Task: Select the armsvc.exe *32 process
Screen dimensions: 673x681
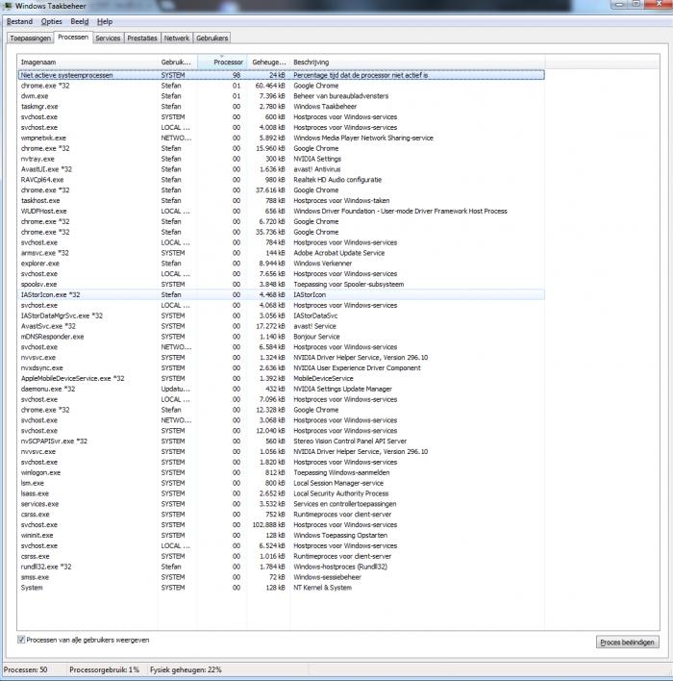Action: pyautogui.click(x=282, y=253)
